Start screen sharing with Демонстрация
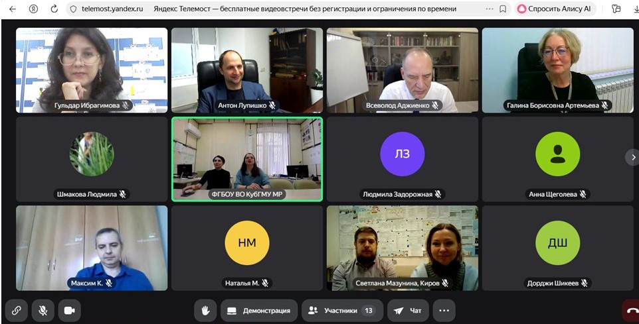The height and width of the screenshot is (324, 639). [259, 311]
